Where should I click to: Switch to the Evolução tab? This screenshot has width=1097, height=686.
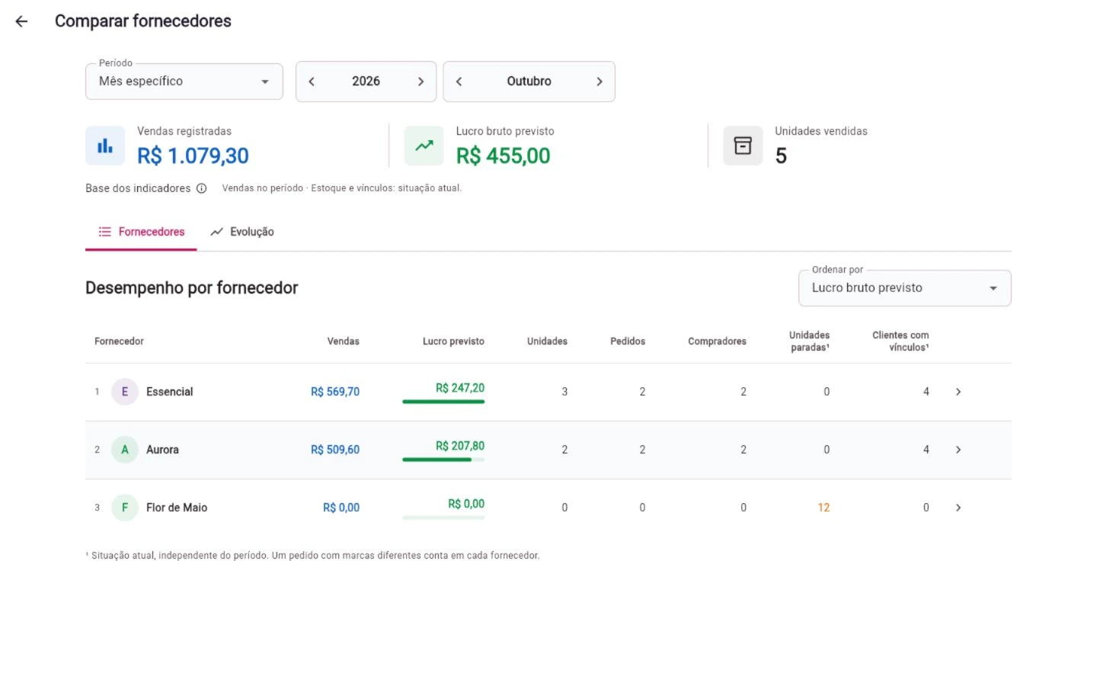(242, 232)
